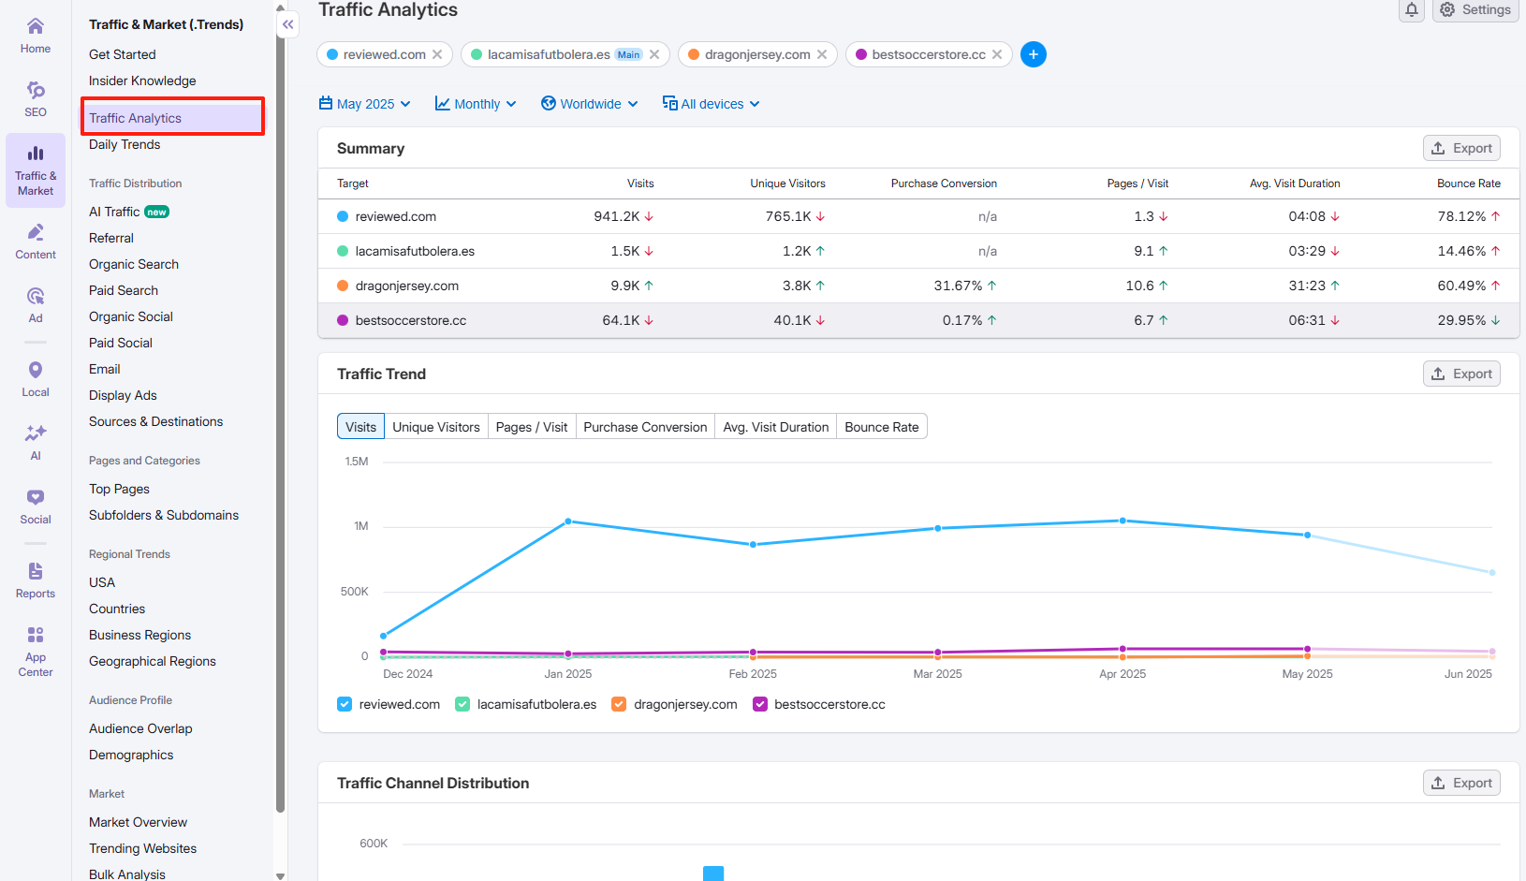Switch to the Bounce Rate tab
The height and width of the screenshot is (881, 1526).
point(881,427)
